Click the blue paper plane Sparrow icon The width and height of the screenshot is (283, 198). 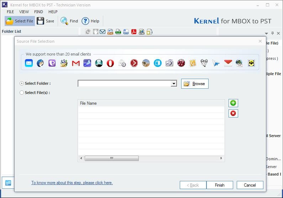point(216,63)
